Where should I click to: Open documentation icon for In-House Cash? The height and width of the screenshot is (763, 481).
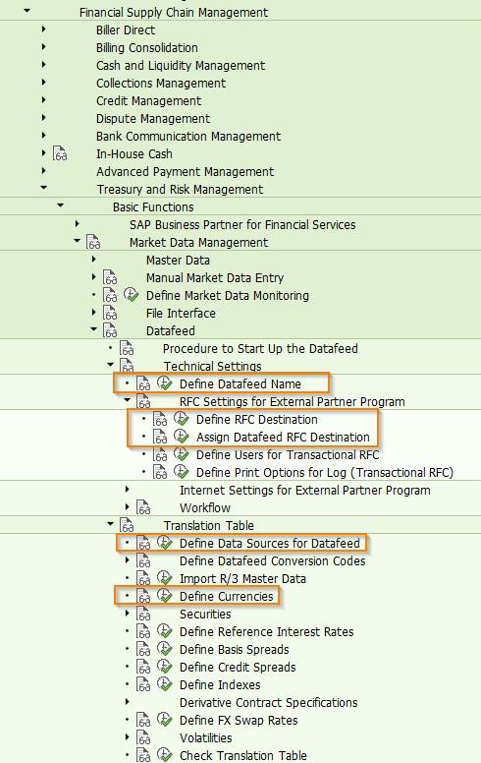coord(60,153)
